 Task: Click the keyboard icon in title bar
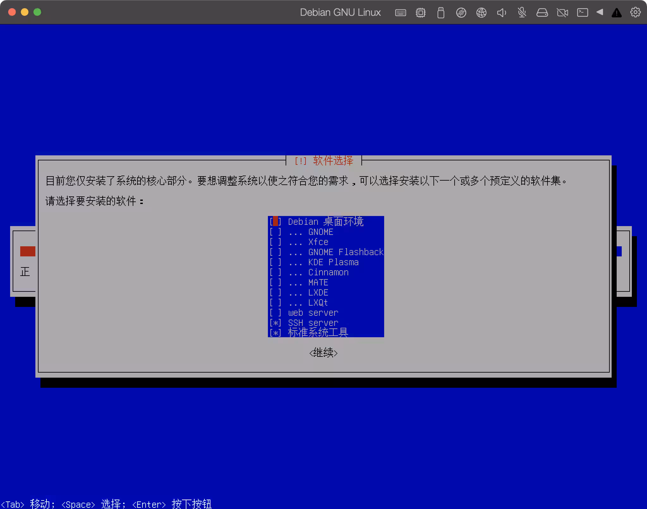(x=400, y=13)
